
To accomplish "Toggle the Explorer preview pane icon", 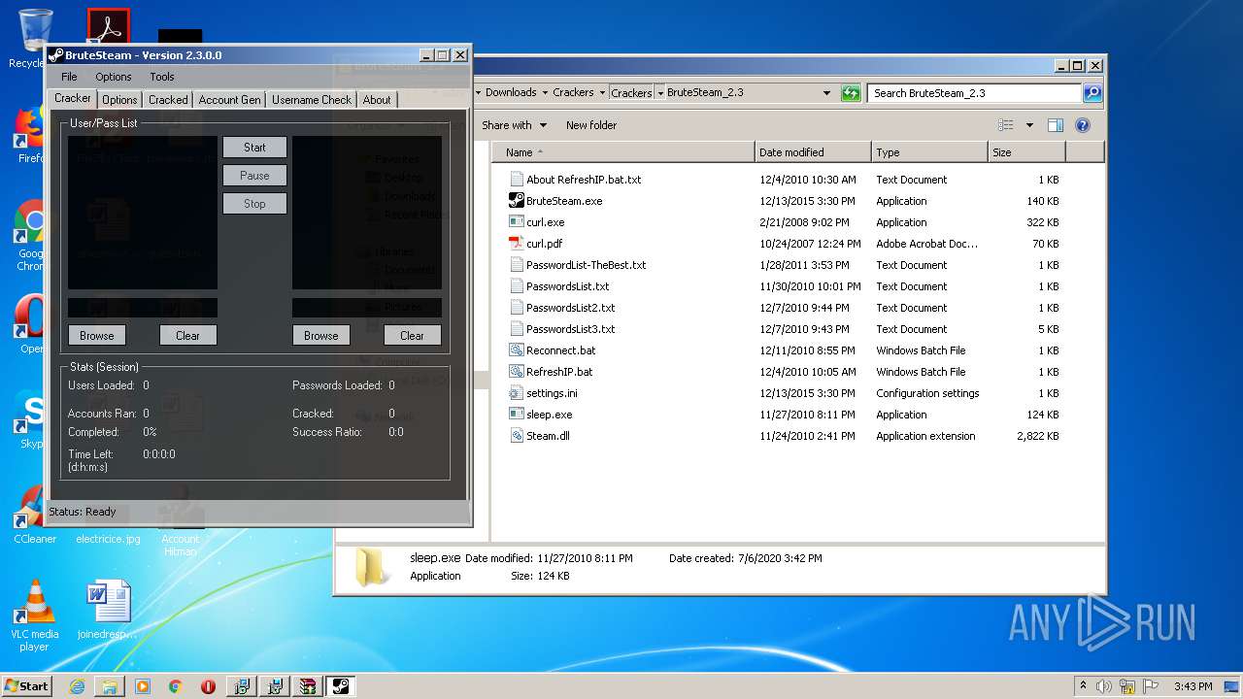I will point(1056,125).
